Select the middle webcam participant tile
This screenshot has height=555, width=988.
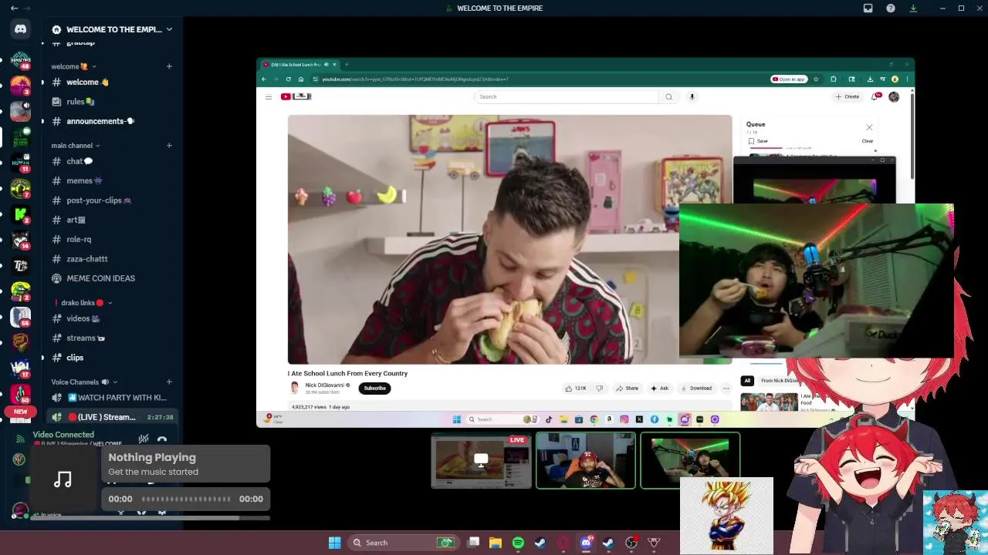[x=586, y=460]
